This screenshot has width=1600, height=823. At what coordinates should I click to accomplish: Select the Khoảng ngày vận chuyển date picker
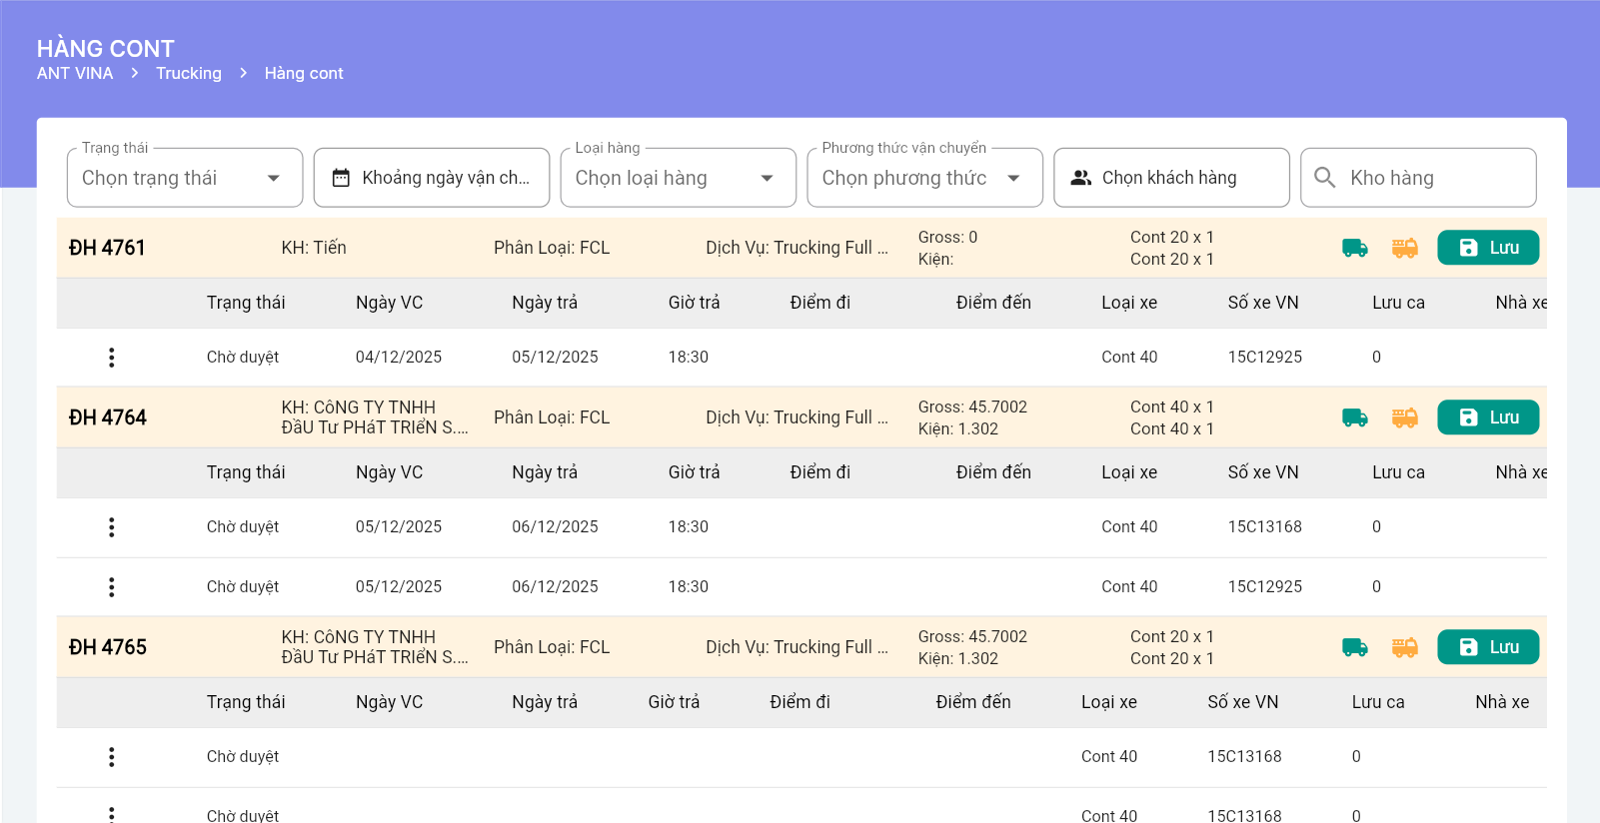pyautogui.click(x=445, y=178)
